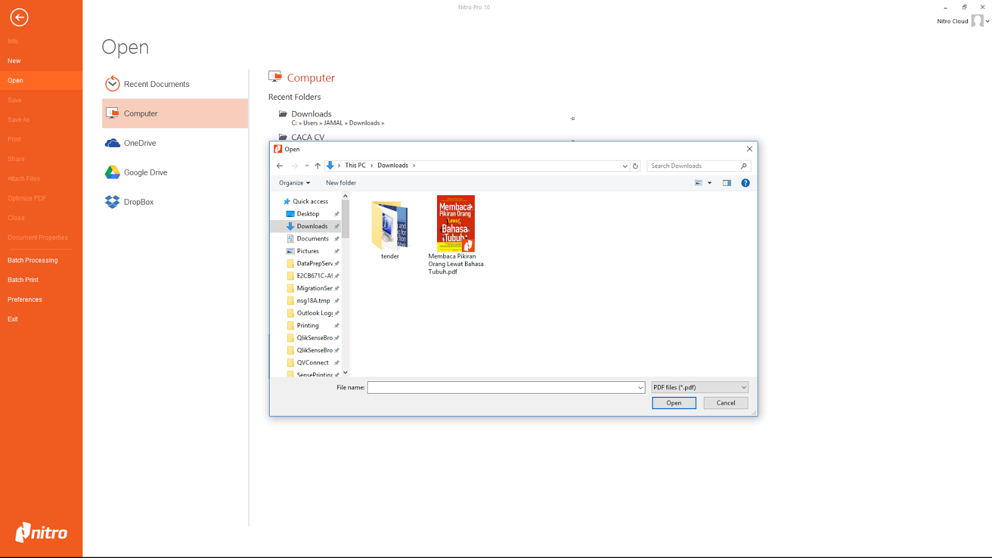Select the Computer location icon
992x558 pixels.
point(112,113)
